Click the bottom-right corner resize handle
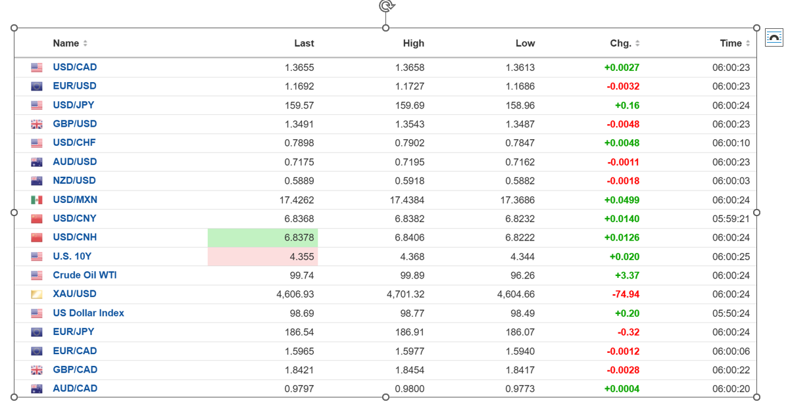 [756, 397]
